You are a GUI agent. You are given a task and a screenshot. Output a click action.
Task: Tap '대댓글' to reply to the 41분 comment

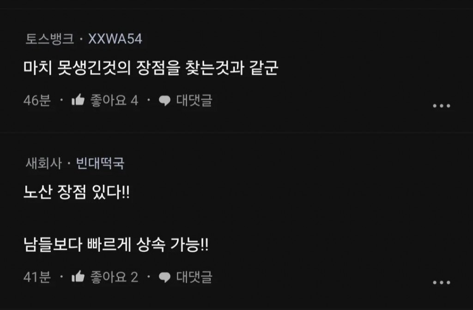coord(194,277)
